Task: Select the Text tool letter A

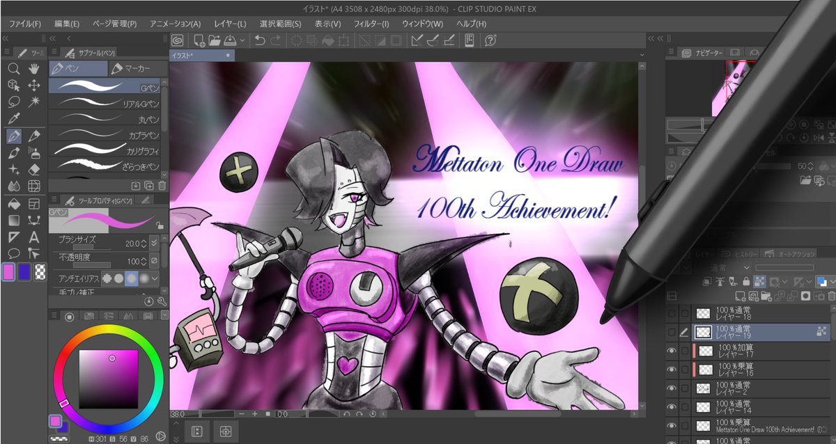Action: tap(33, 237)
